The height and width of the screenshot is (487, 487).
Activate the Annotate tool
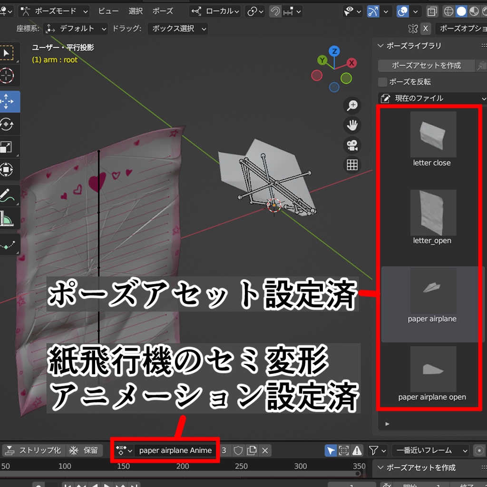10,194
